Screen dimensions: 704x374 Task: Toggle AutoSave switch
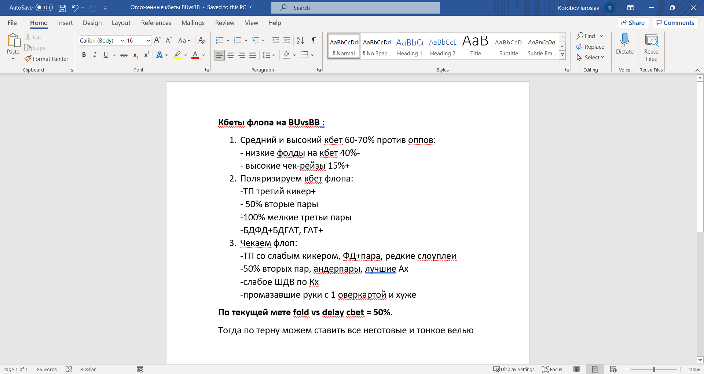(x=44, y=8)
